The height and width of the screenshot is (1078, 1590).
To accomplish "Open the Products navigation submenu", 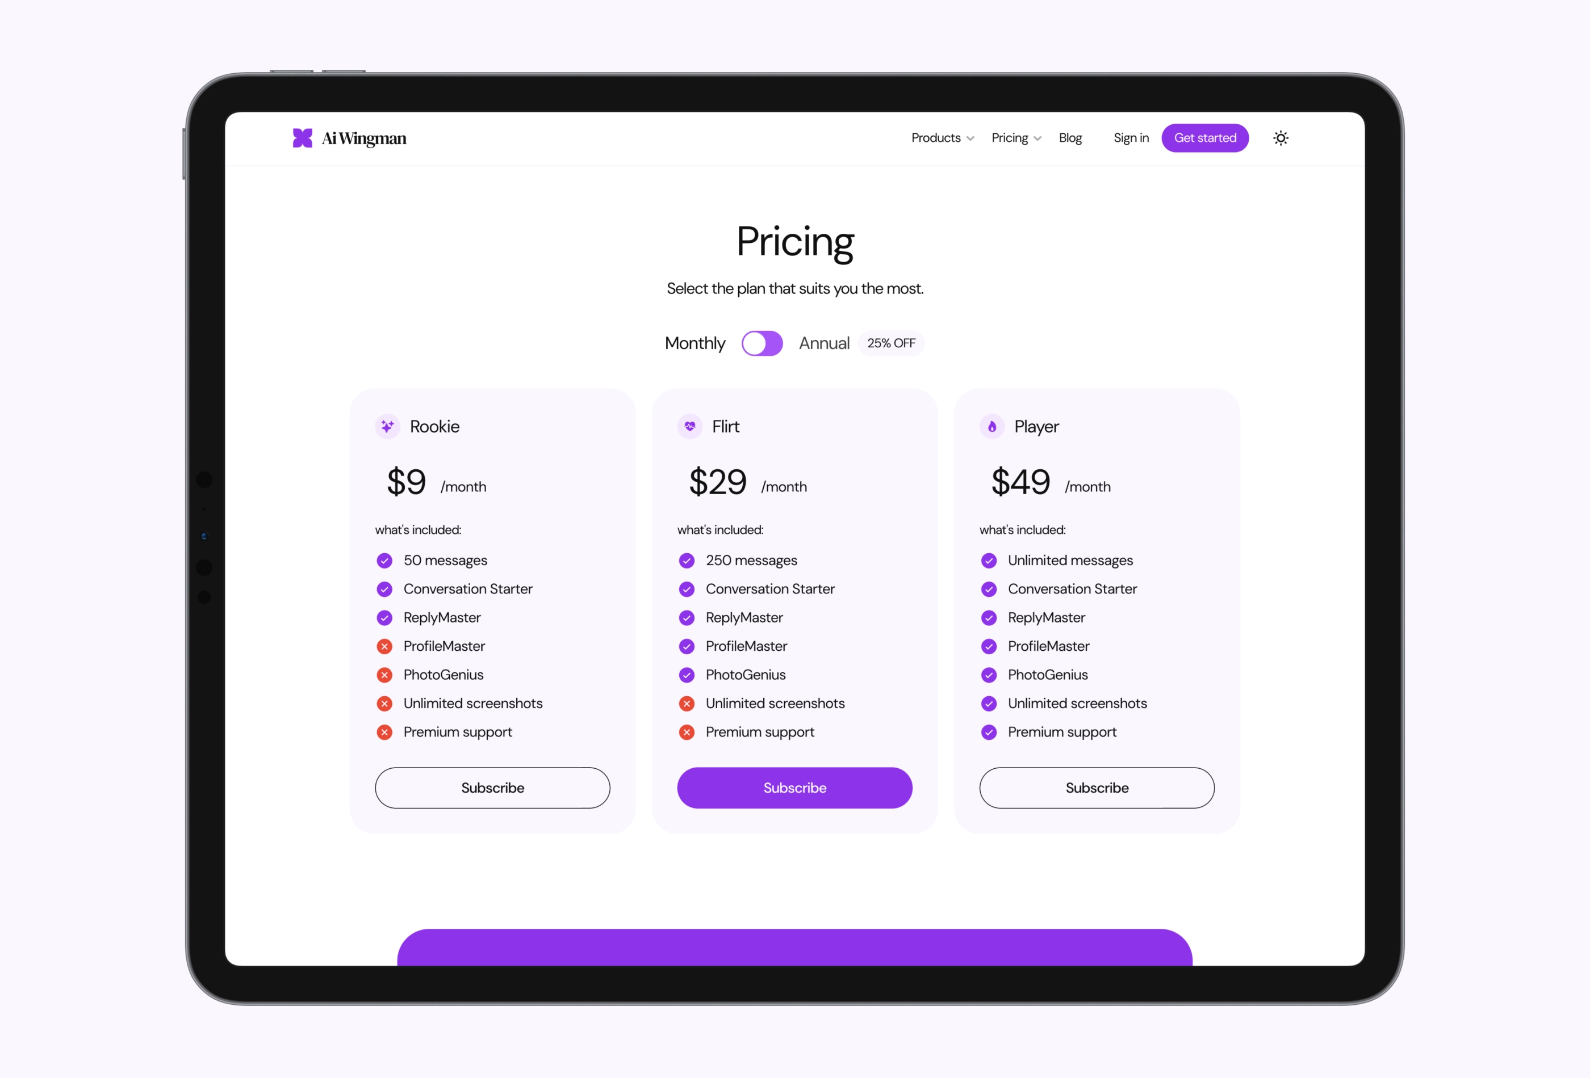I will [x=943, y=137].
